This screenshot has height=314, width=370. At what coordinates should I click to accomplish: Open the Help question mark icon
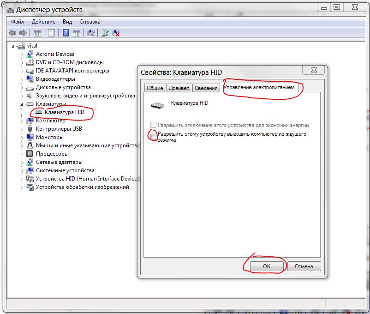click(66, 33)
